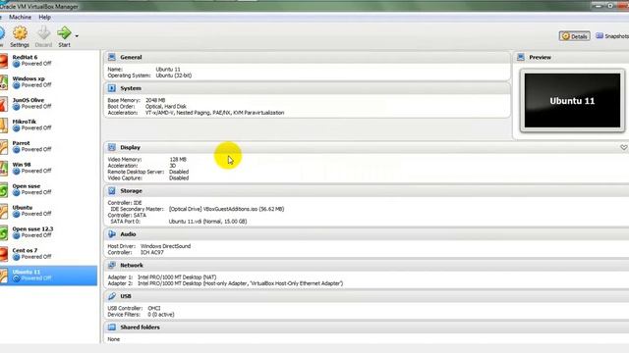Start the VM with green arrow icon
Viewport: 629px width, 353px height.
(x=64, y=36)
